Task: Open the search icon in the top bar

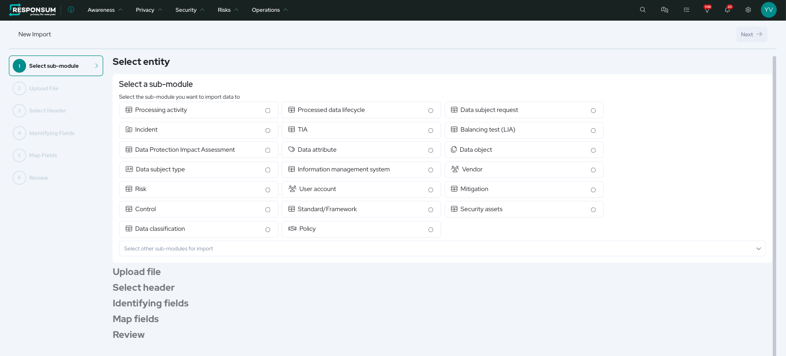Action: coord(643,10)
